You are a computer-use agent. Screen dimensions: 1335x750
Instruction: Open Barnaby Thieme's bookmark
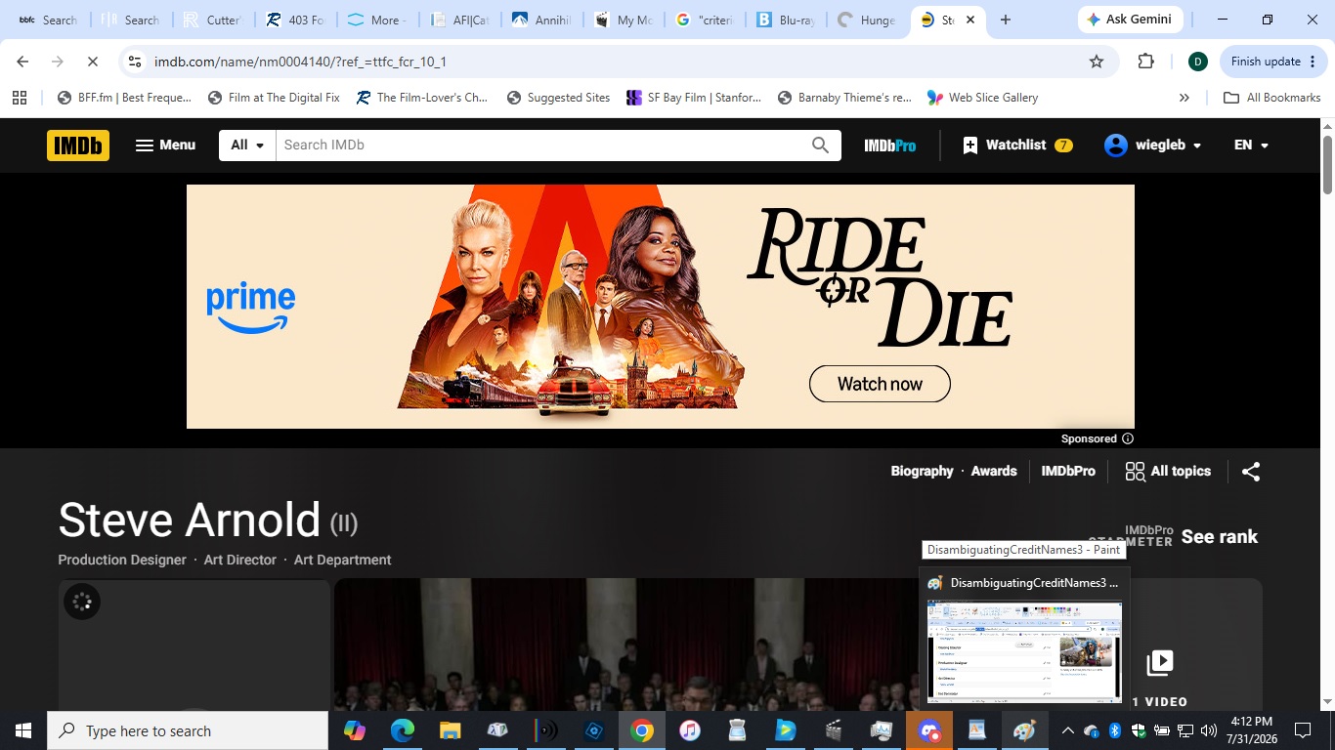844,98
